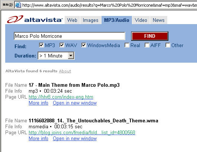Uncheck the MP3 format checkbox

(41, 45)
